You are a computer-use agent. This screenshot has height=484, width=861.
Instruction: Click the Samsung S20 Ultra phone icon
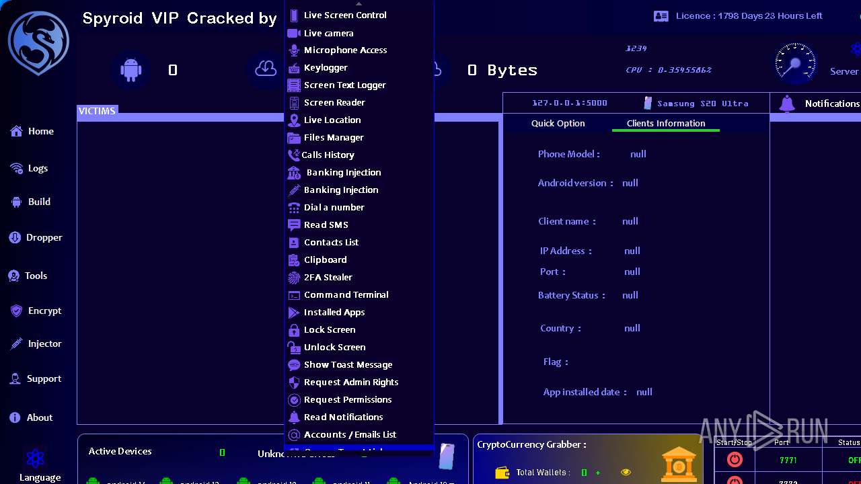(x=648, y=103)
